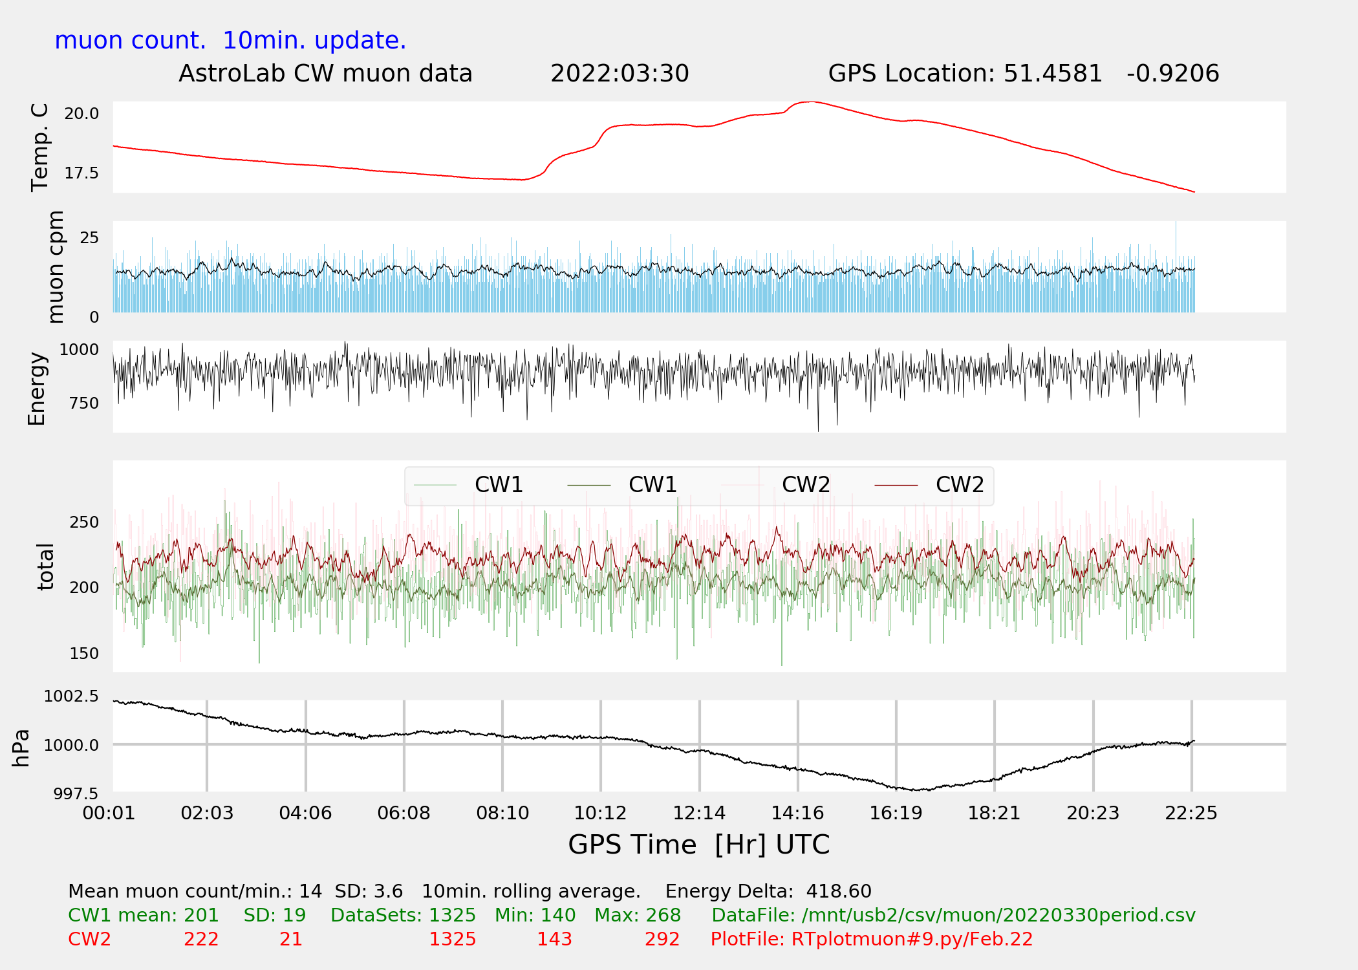Screen dimensions: 1358x970
Task: Click the 22:25 time tick label
Action: (1191, 813)
